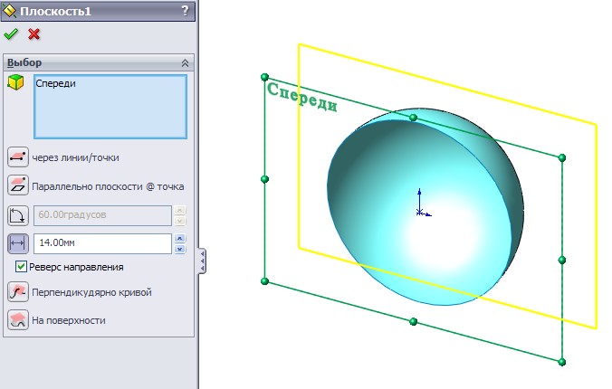Decrease angle with down spinner arrow
The height and width of the screenshot is (389, 612).
[179, 221]
